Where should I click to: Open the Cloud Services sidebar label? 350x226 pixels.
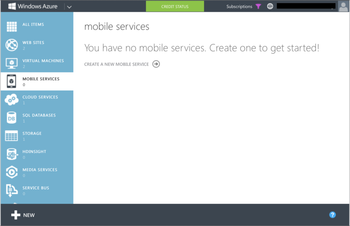tap(40, 97)
